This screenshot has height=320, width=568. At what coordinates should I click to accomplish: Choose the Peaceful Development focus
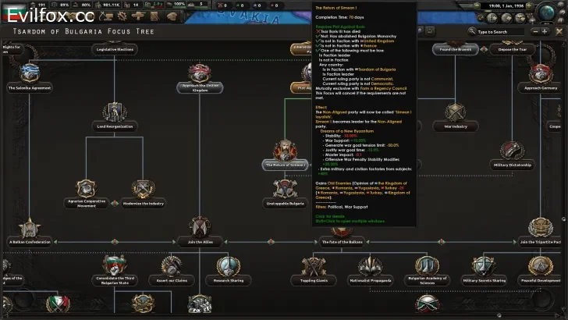540,270
